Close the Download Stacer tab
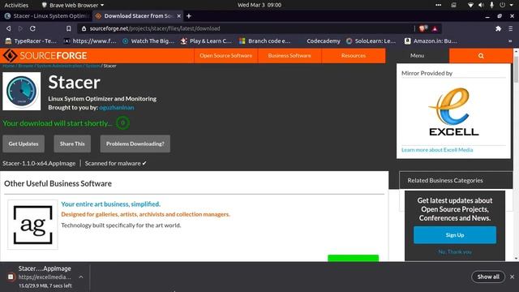 tap(178, 16)
